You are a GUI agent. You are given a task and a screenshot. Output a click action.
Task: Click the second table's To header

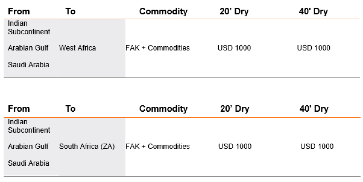point(71,109)
